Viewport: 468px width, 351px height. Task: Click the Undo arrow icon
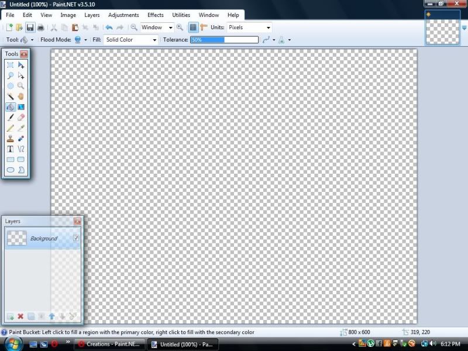click(109, 27)
